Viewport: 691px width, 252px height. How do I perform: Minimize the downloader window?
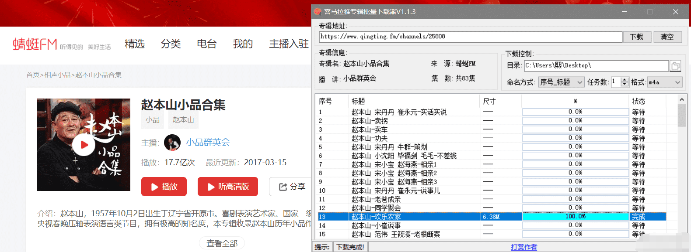625,12
